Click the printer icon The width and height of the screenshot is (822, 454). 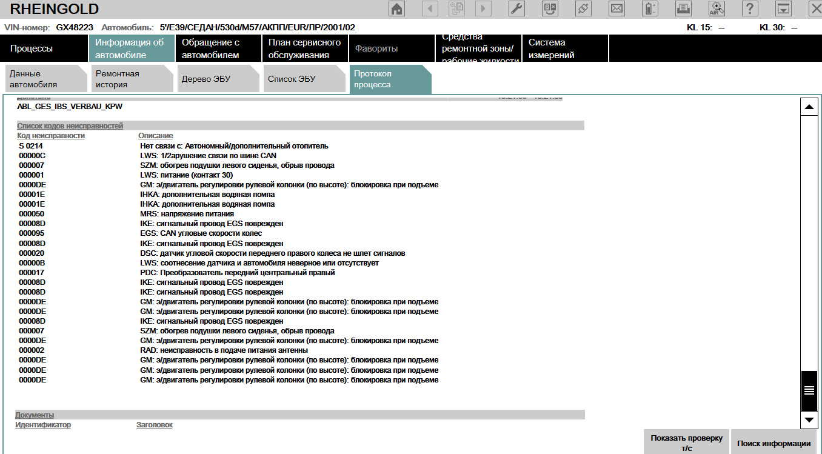(x=683, y=8)
